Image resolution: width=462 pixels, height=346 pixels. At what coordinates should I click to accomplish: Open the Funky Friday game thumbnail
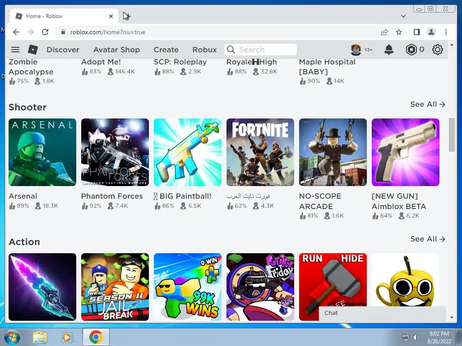(260, 287)
